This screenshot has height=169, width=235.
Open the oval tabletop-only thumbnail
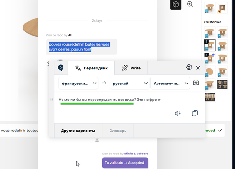point(210,71)
